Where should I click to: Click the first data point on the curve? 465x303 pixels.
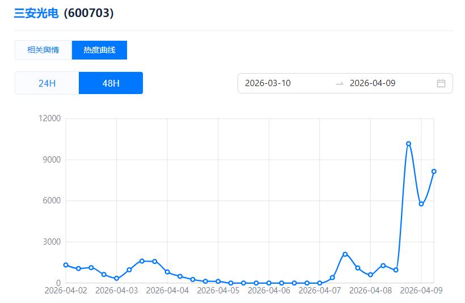(x=66, y=265)
